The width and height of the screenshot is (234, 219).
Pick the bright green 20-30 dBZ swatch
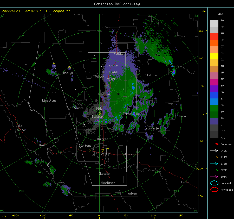[214, 108]
